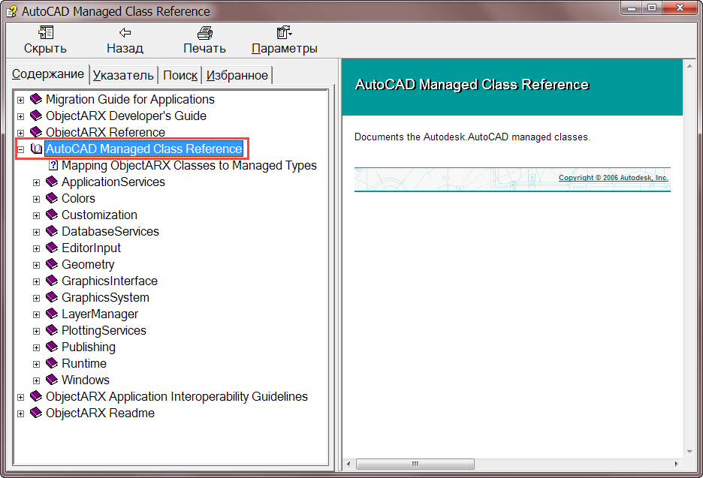The image size is (703, 478).
Task: Switch to the Содержание tab
Action: pyautogui.click(x=48, y=74)
